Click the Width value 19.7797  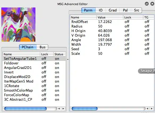(105, 44)
